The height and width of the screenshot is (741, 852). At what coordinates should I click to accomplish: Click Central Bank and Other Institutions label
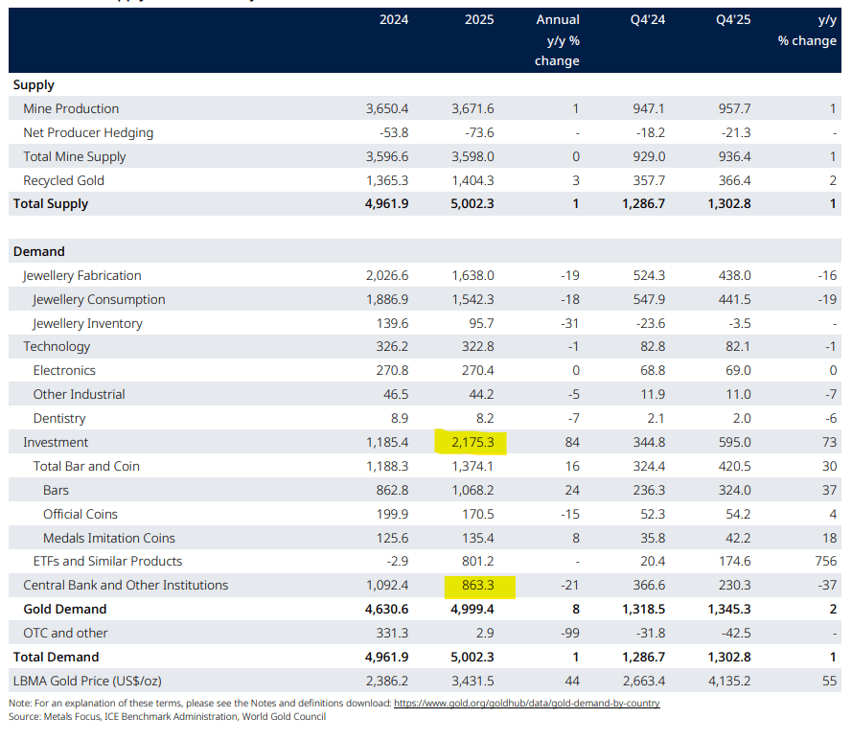point(126,585)
